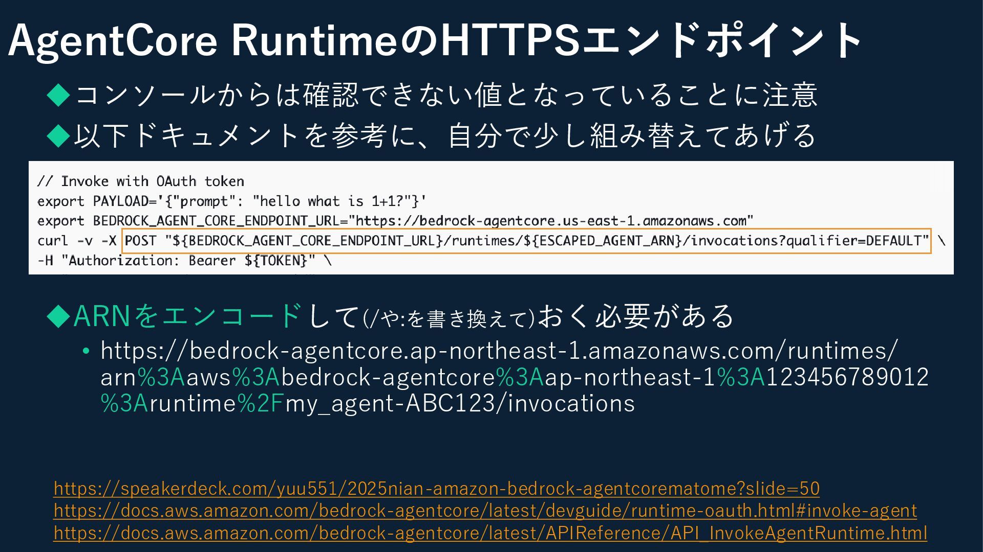983x552 pixels.
Task: Click the green diamond bullet before ARNをエンコード
Action: [x=58, y=316]
